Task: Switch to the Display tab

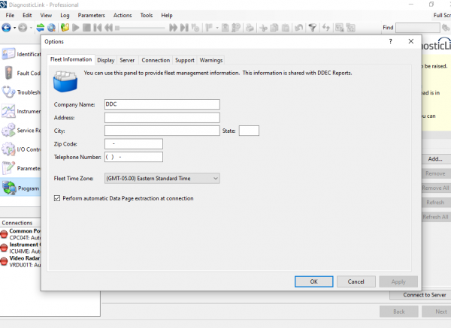Action: [106, 60]
